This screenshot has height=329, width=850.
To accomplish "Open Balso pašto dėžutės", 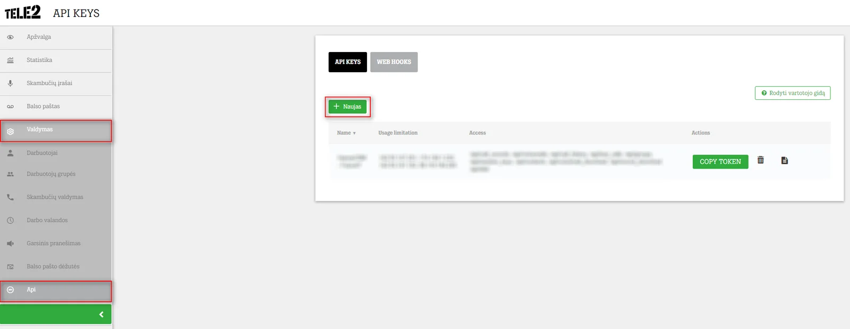I will click(x=56, y=267).
